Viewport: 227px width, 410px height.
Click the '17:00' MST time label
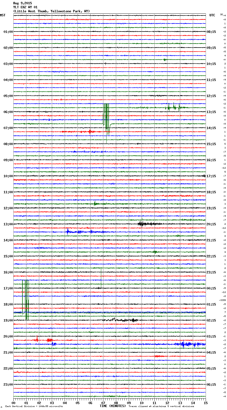(x=8, y=288)
